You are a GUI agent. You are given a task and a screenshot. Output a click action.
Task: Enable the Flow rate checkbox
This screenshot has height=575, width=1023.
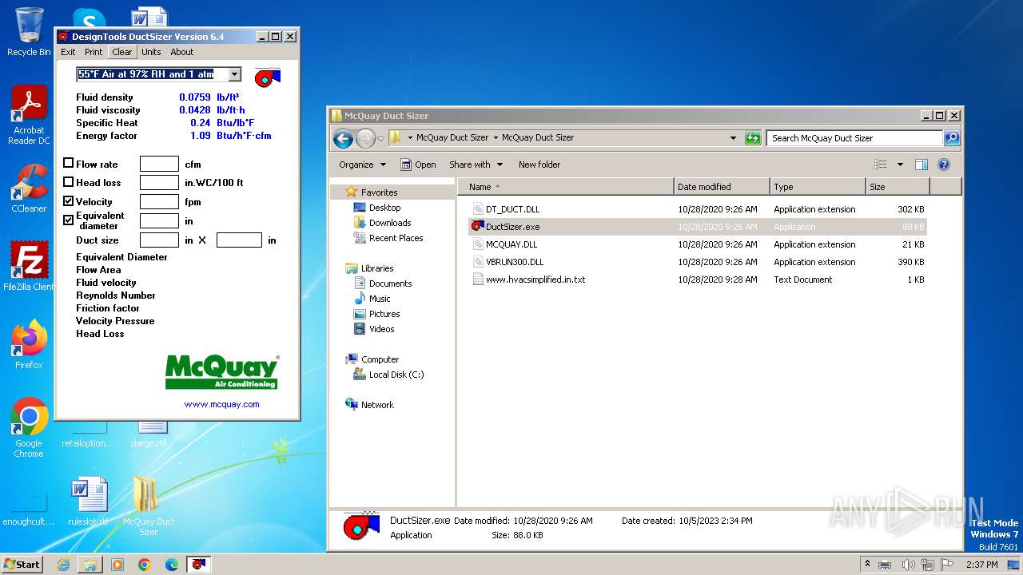click(69, 163)
